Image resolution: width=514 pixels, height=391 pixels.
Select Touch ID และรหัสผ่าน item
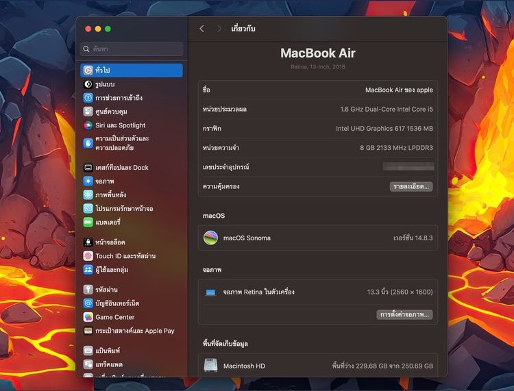125,256
